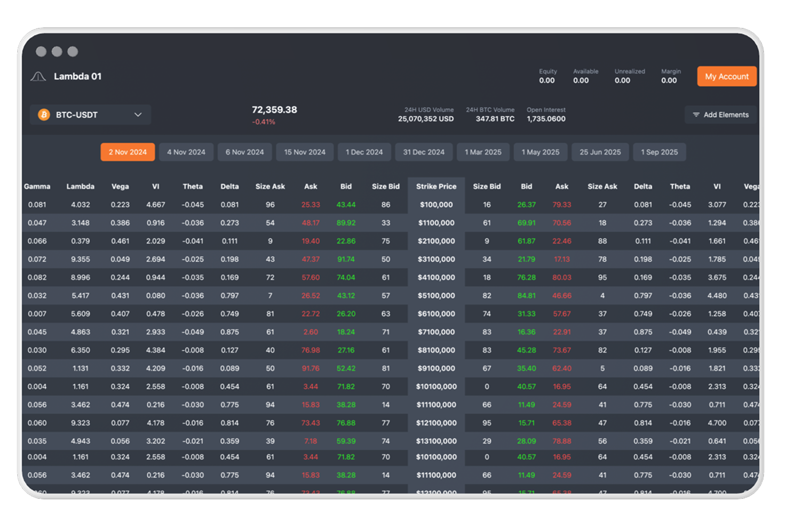The width and height of the screenshot is (793, 523).
Task: Open the My Account button
Action: coord(726,76)
